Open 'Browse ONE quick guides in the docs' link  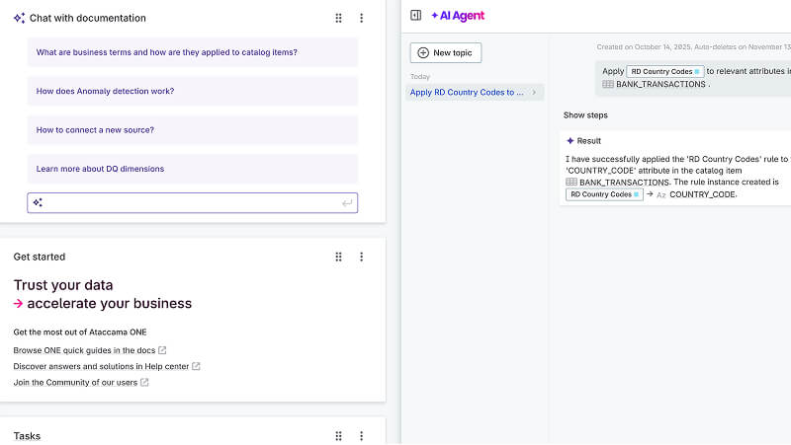point(84,350)
